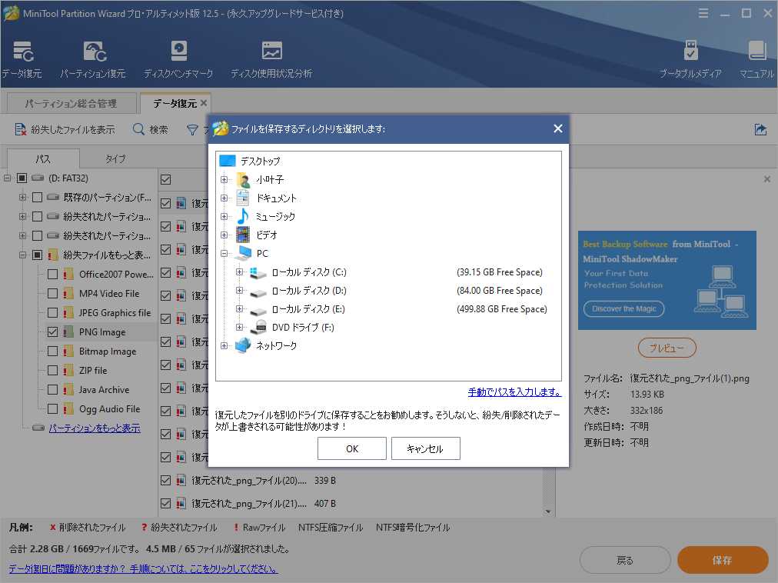
Task: Collapse the (D: FAT32) tree node
Action: (8, 178)
